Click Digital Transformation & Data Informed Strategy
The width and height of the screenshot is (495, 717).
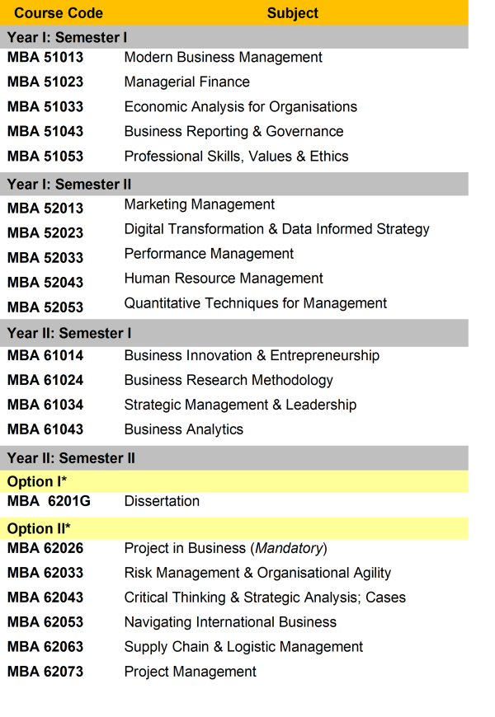(276, 229)
